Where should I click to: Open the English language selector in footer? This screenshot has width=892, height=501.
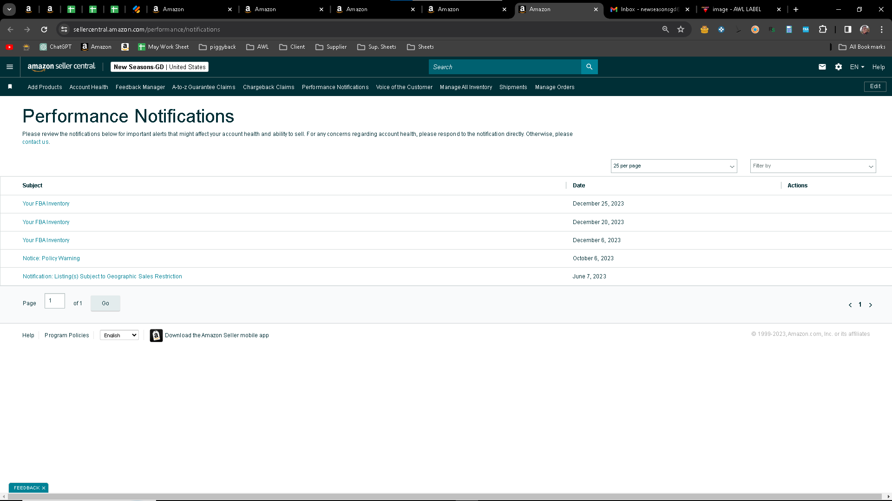click(x=119, y=335)
